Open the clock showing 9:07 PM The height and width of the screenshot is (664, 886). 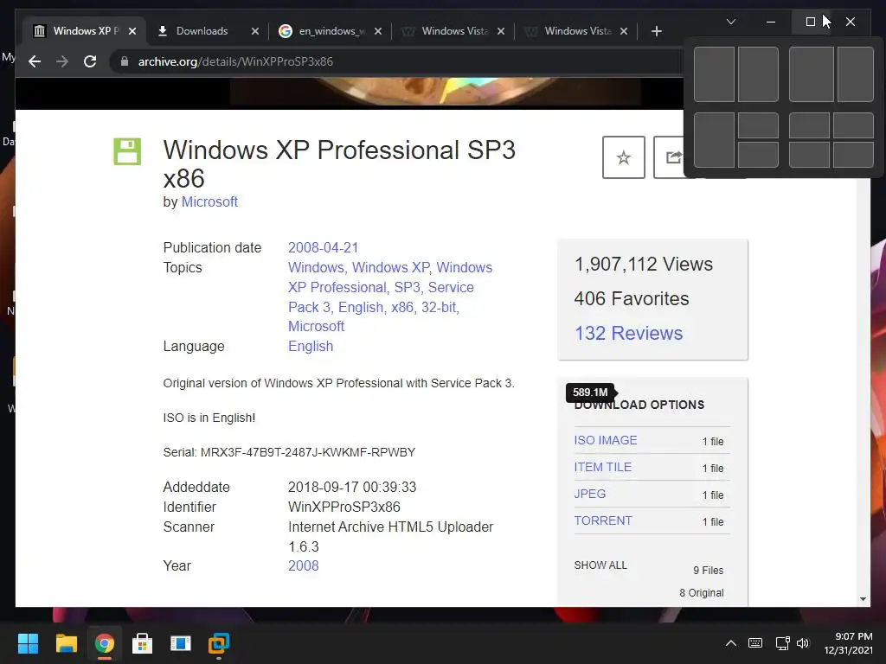tap(848, 643)
